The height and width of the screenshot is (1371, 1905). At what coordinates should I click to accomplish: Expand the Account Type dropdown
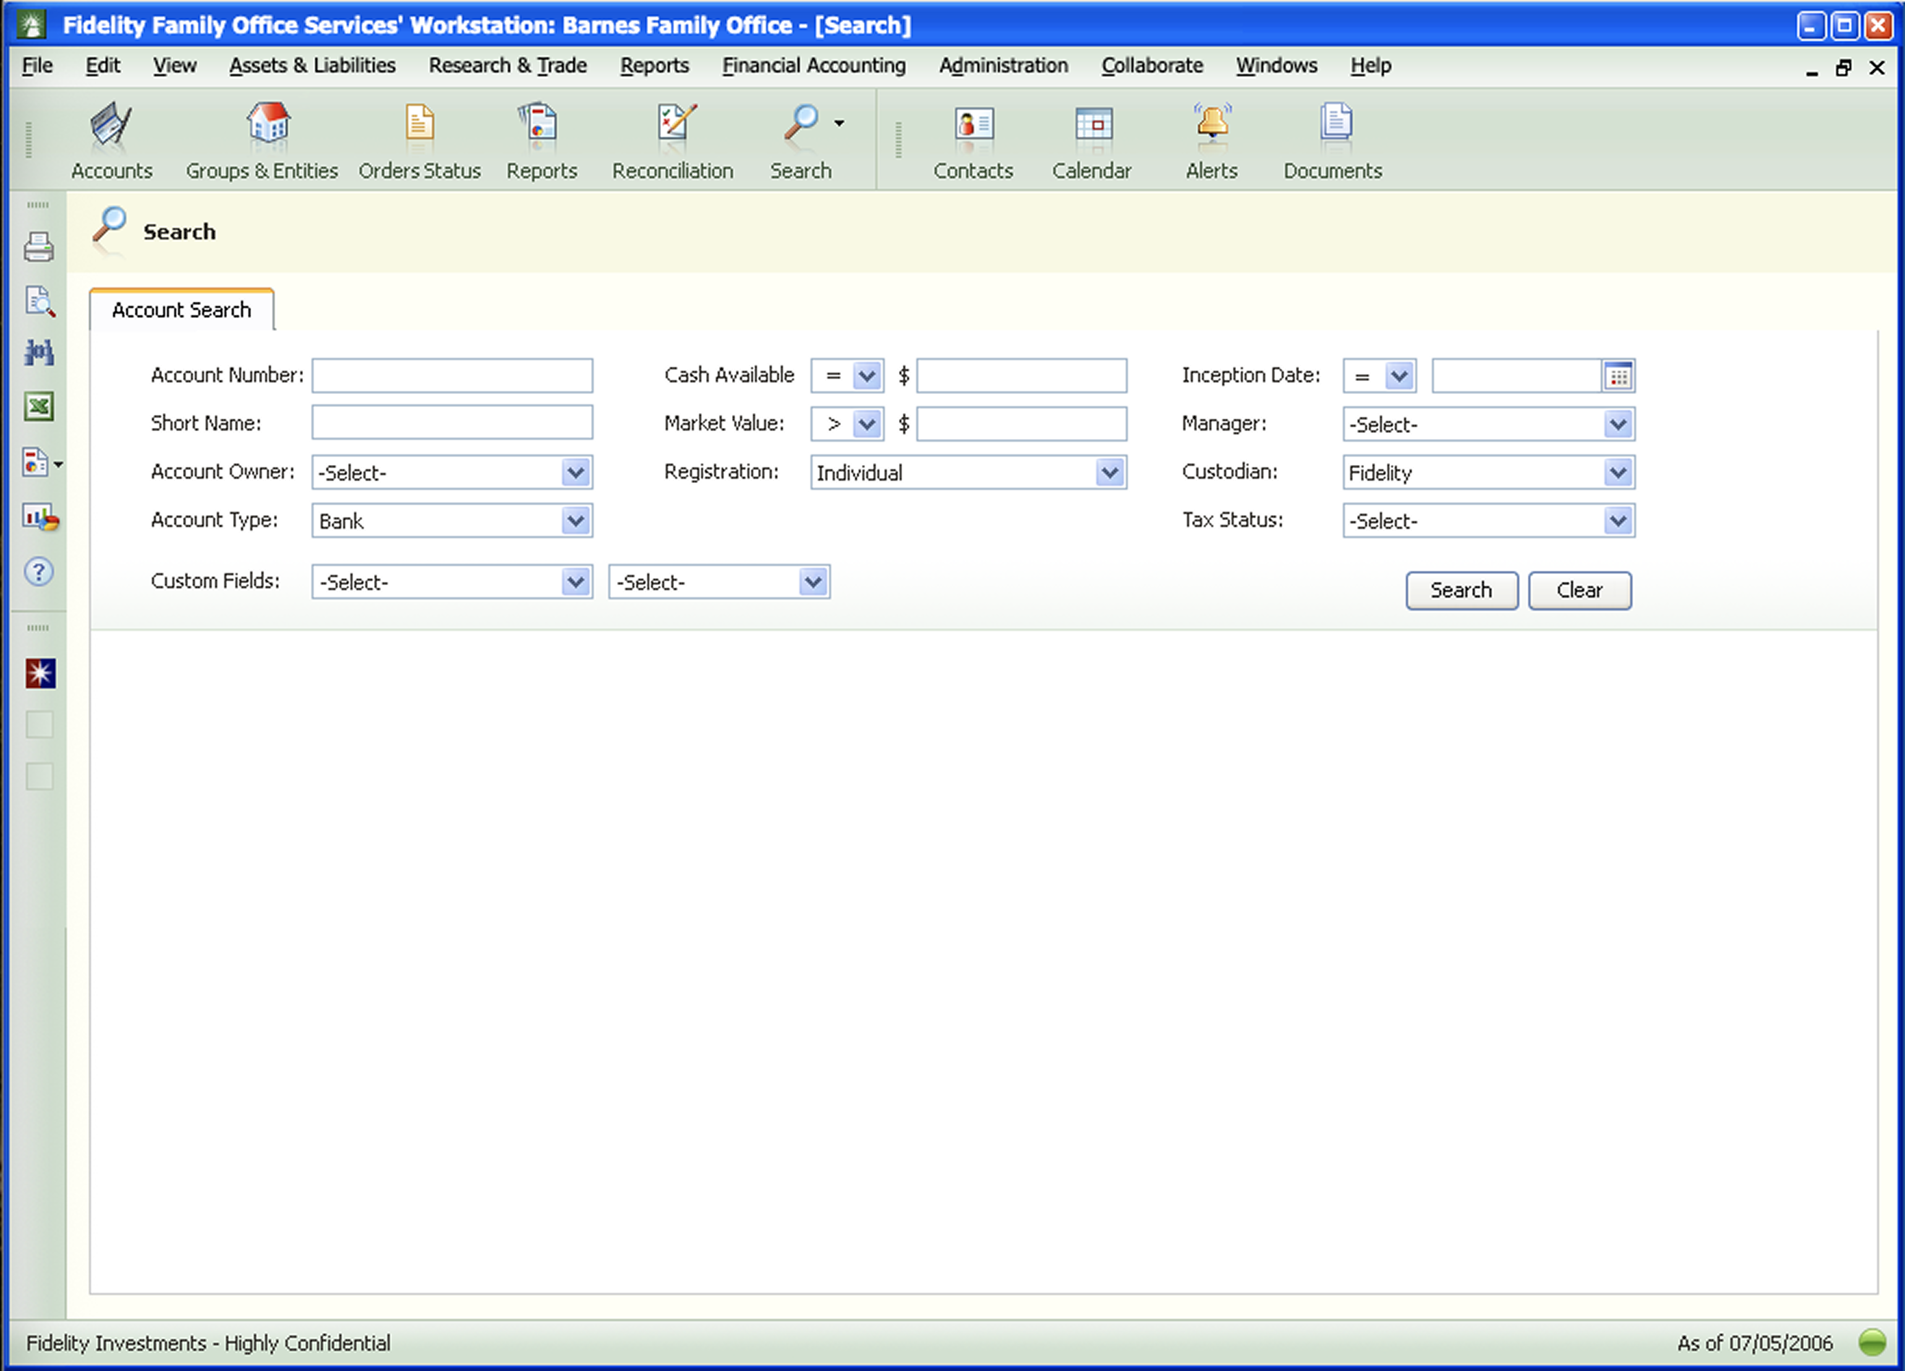click(x=576, y=521)
